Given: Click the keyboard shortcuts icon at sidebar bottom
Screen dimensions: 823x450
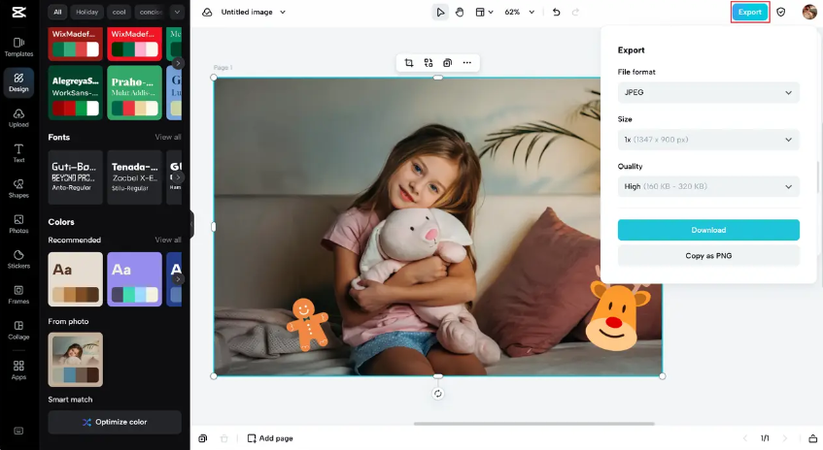Looking at the screenshot, I should 18,431.
